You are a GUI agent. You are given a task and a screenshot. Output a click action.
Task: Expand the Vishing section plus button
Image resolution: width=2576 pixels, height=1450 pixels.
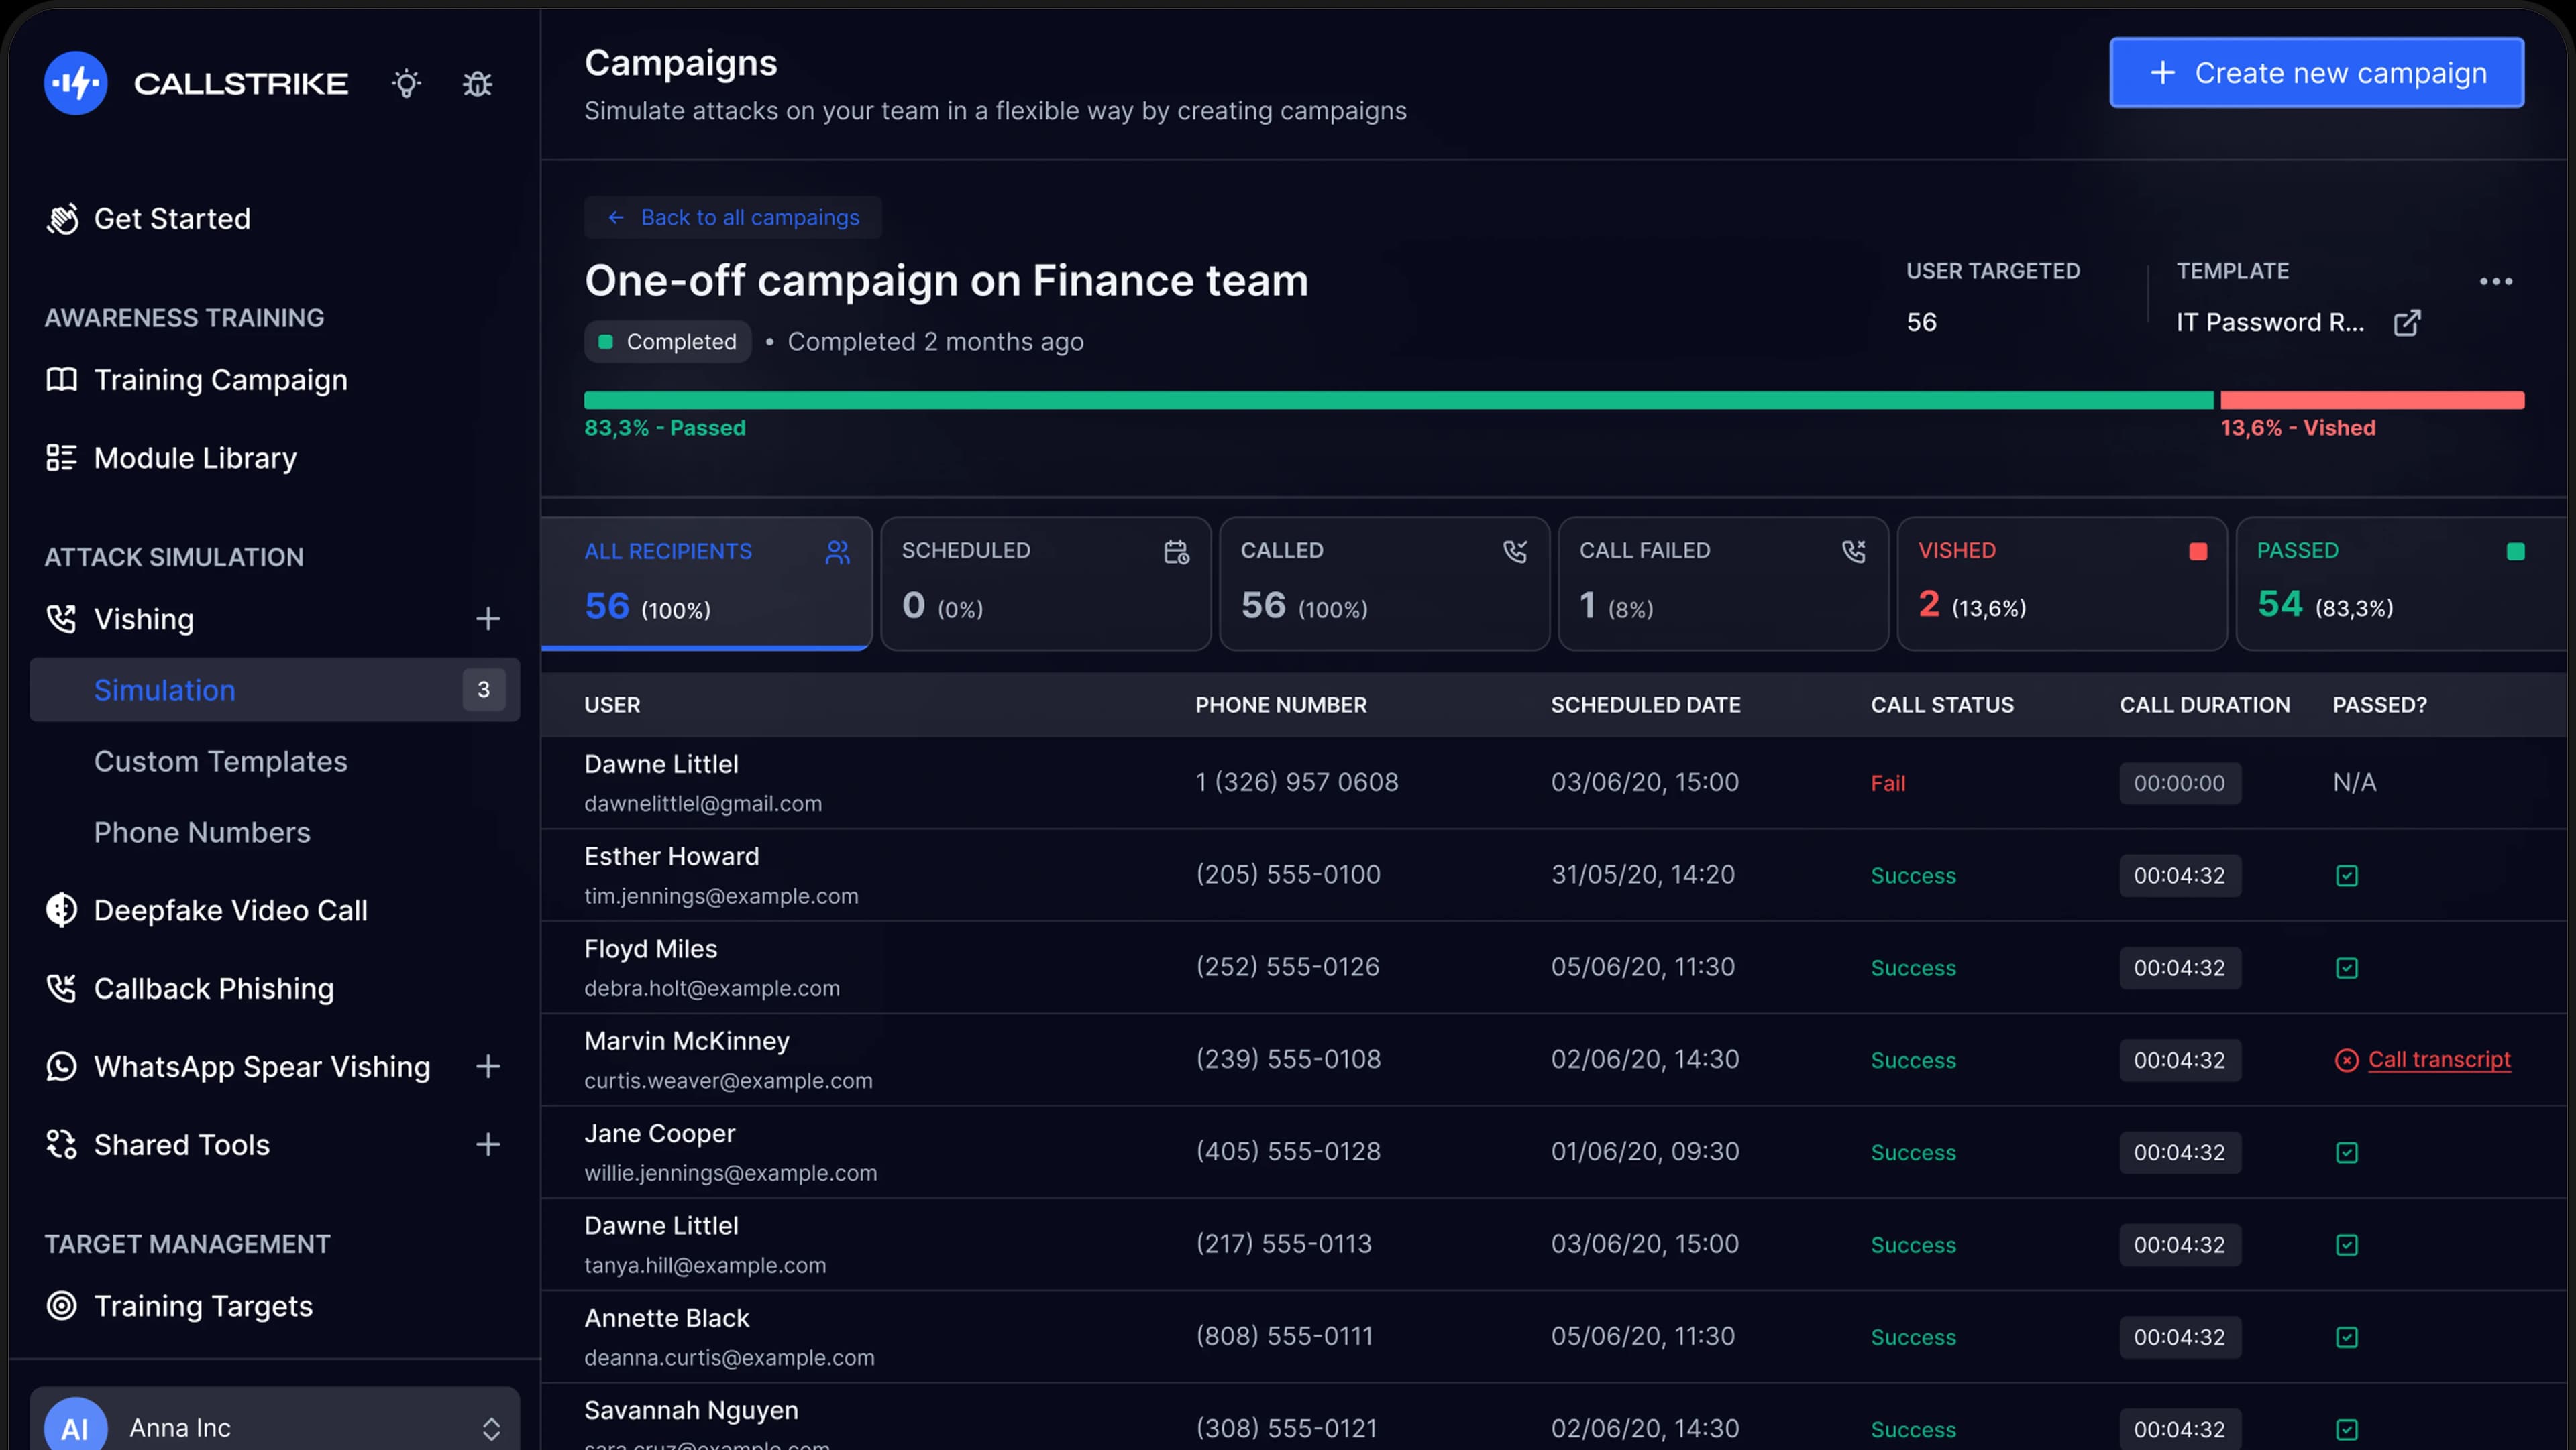(488, 619)
